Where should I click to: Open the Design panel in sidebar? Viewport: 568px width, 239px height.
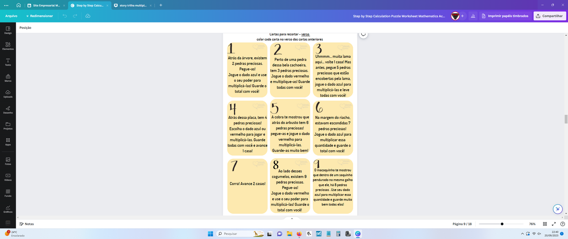click(x=8, y=30)
